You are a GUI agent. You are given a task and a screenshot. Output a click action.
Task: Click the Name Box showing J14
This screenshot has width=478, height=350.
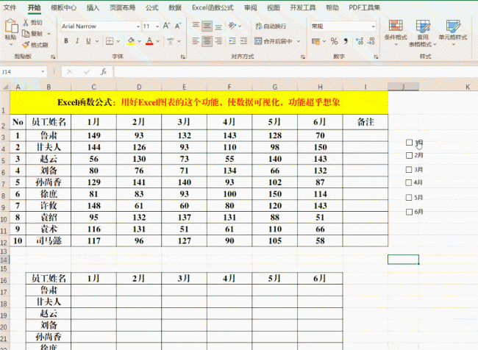(x=20, y=71)
